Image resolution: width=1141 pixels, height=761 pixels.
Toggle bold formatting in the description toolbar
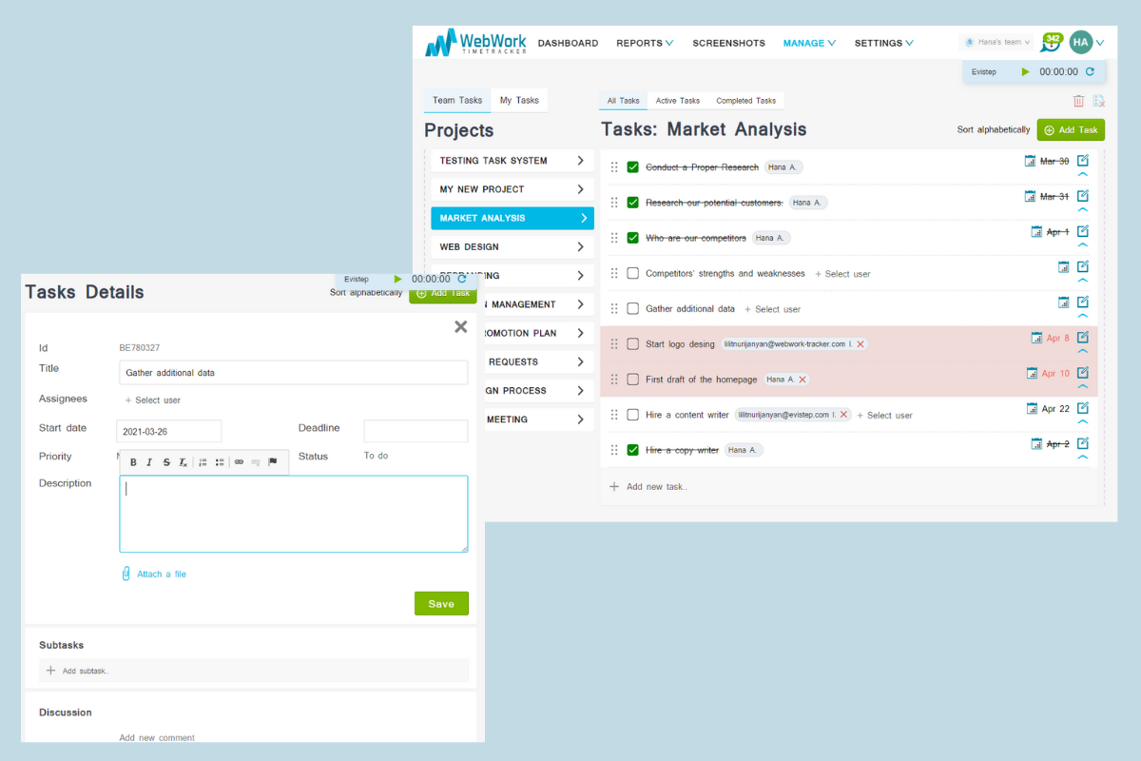(x=133, y=461)
